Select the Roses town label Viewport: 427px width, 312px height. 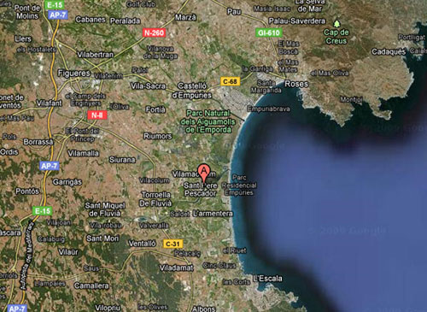[296, 84]
